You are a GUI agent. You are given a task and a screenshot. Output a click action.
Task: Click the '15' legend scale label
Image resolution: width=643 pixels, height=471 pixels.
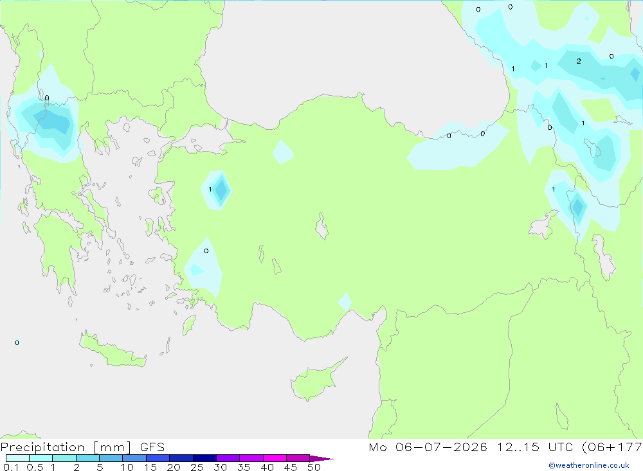point(150,467)
